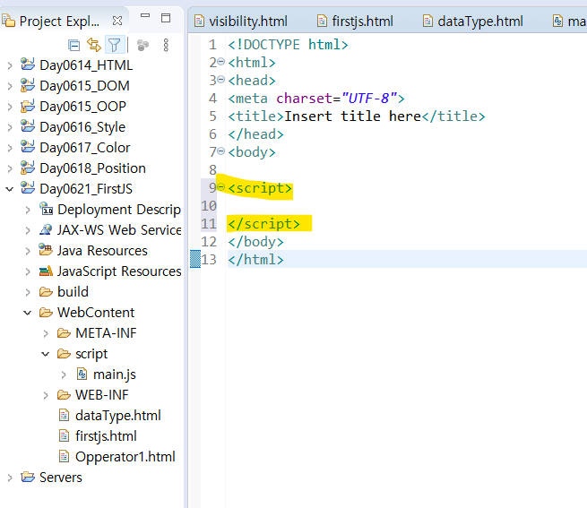Expand the build folder arrow
The image size is (587, 508).
point(28,292)
